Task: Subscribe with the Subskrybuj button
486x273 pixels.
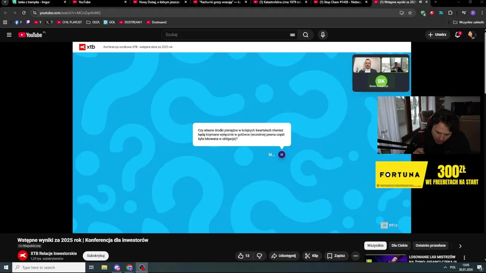Action: (x=96, y=256)
